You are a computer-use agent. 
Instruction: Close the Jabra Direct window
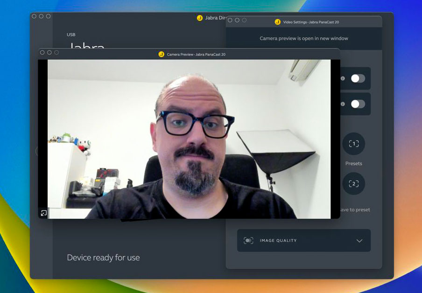click(x=34, y=16)
